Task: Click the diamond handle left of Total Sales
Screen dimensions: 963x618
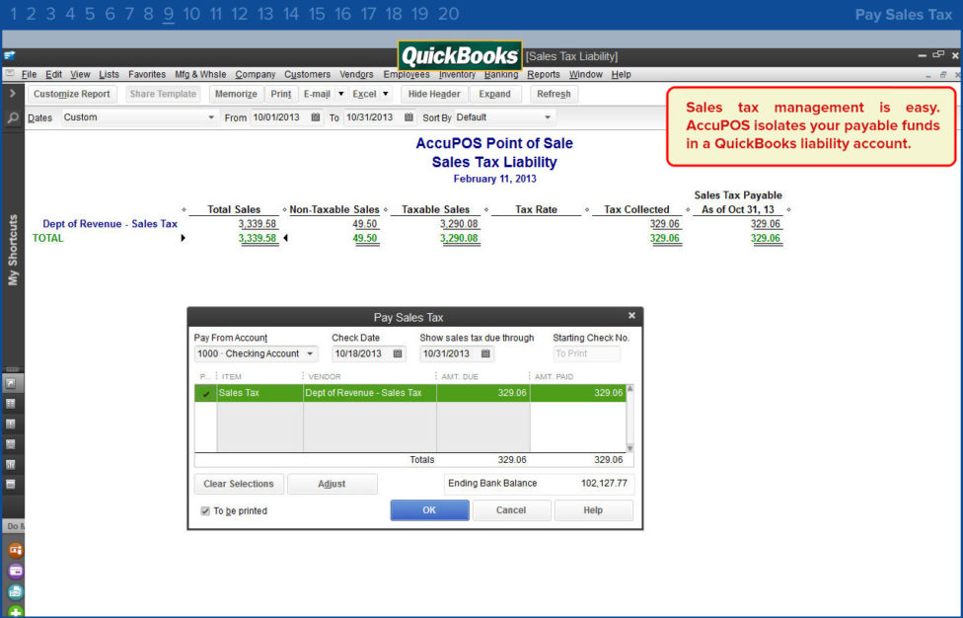Action: [x=185, y=210]
